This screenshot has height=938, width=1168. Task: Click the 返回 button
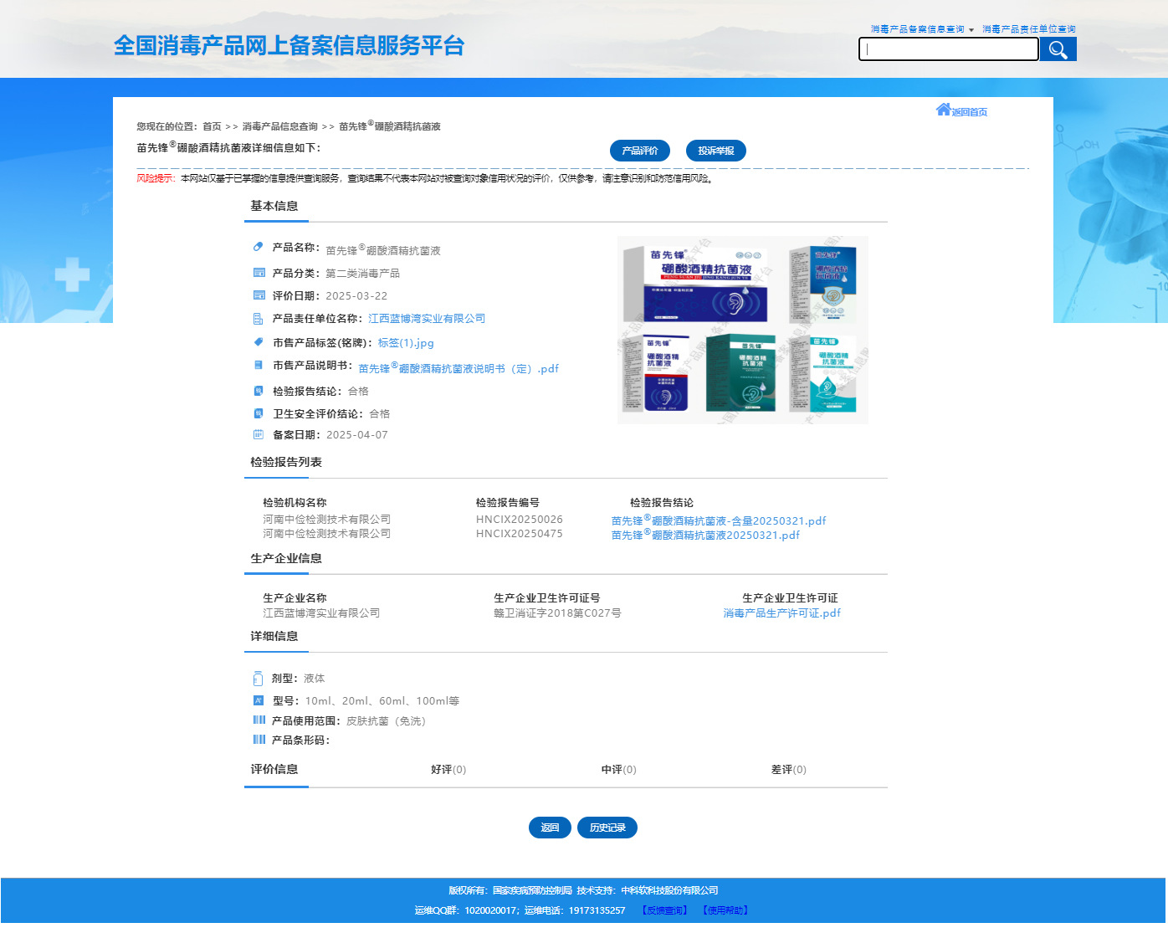click(550, 828)
